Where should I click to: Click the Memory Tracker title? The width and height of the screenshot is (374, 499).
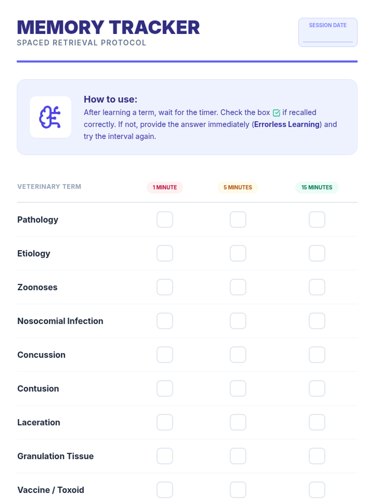(108, 27)
